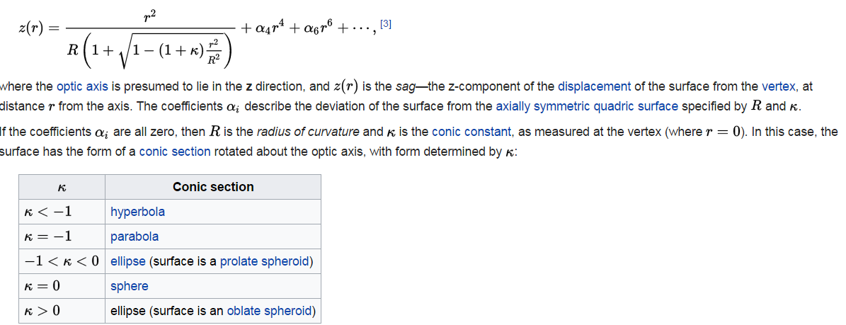
Task: Click 'hyperbola' in the table
Action: (137, 212)
